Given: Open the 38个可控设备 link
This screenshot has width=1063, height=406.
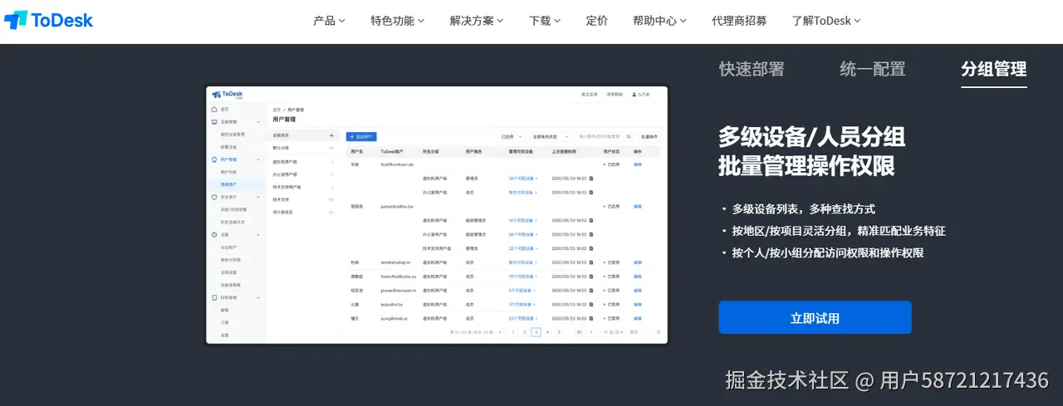Looking at the screenshot, I should coord(522,178).
